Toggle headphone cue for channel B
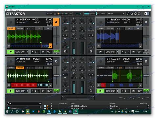Screen dimensions: 156x119 tap(91, 51)
